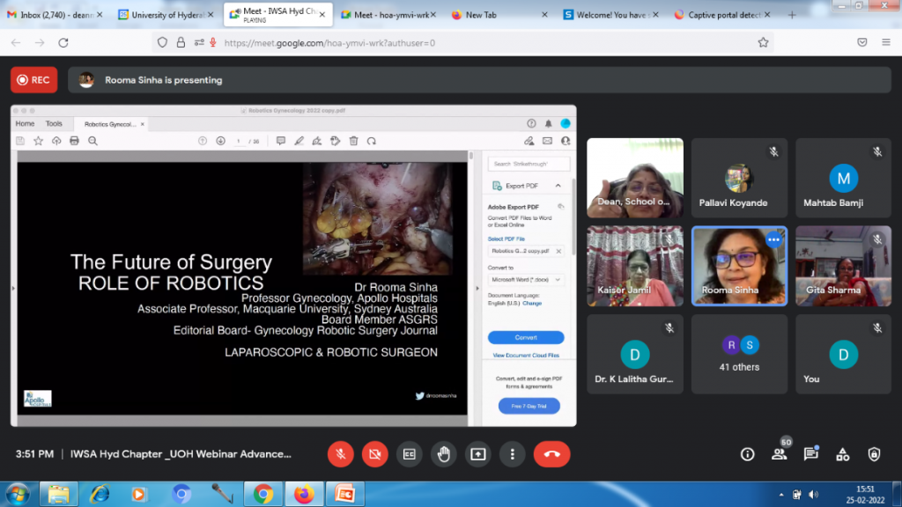Open the chat with everyone panel
The width and height of the screenshot is (902, 507).
click(811, 454)
